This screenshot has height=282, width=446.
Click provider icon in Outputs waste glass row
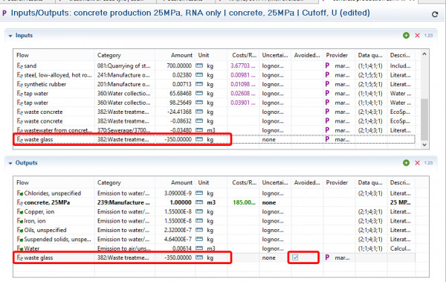(x=327, y=257)
